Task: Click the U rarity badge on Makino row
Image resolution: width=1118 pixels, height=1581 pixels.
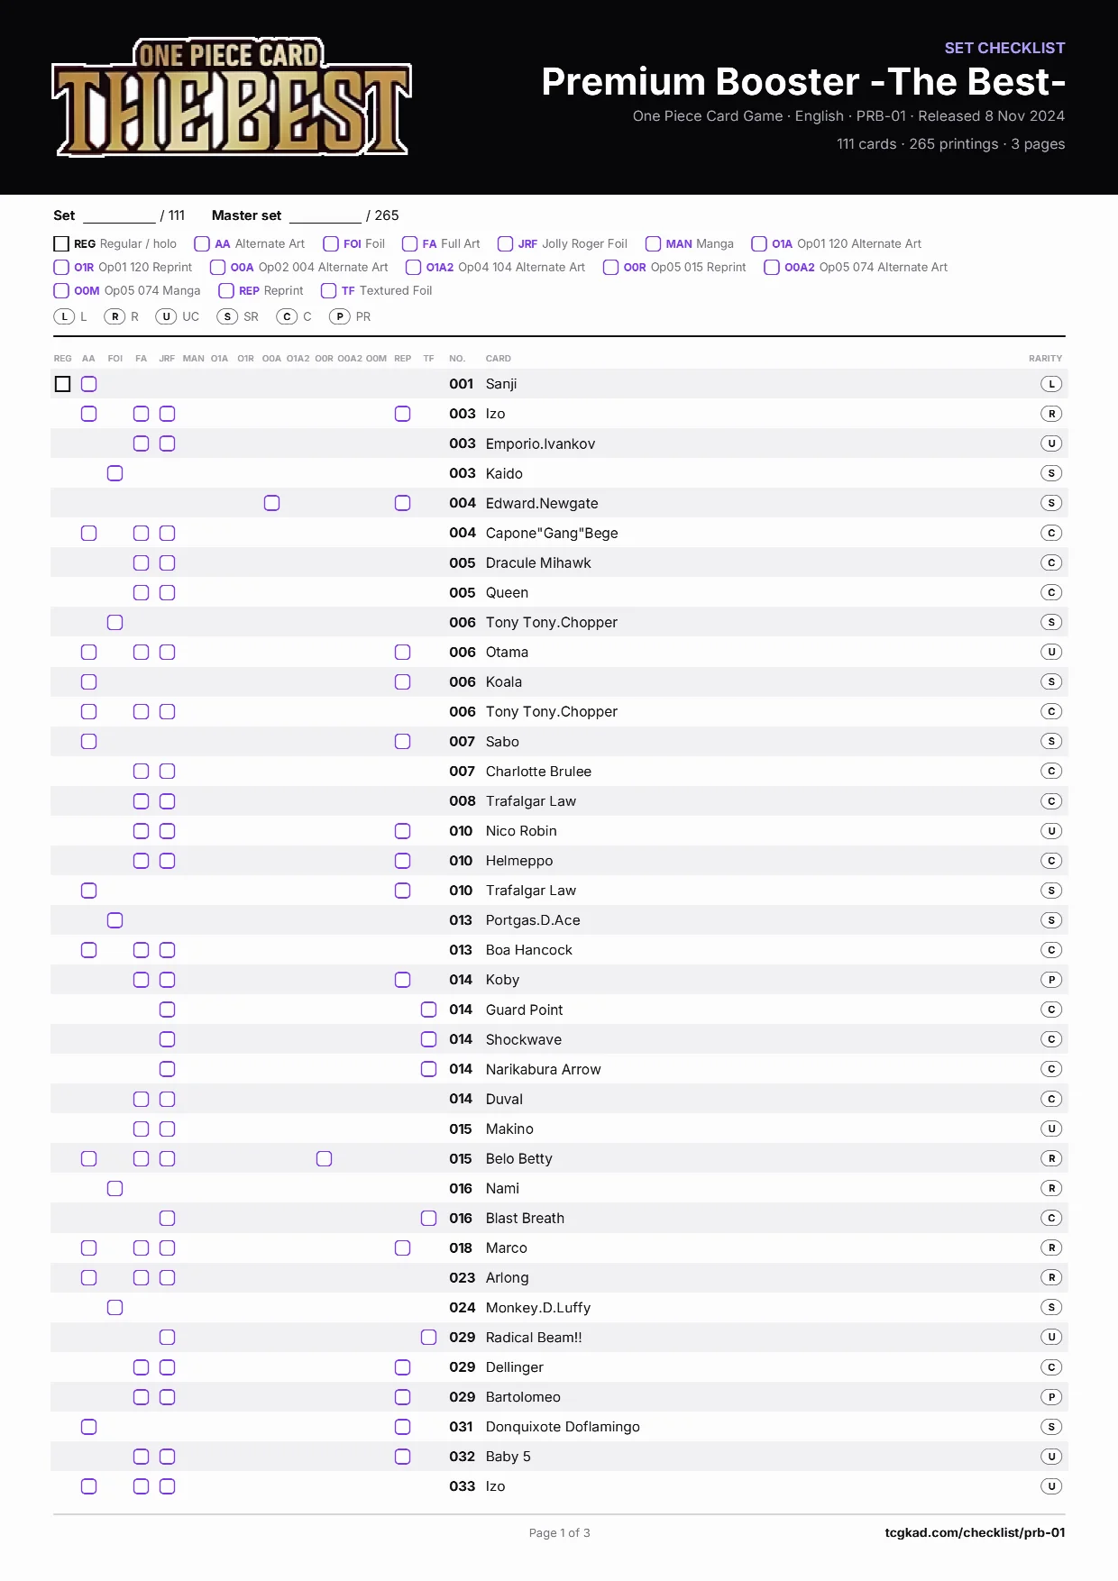Action: point(1051,1129)
